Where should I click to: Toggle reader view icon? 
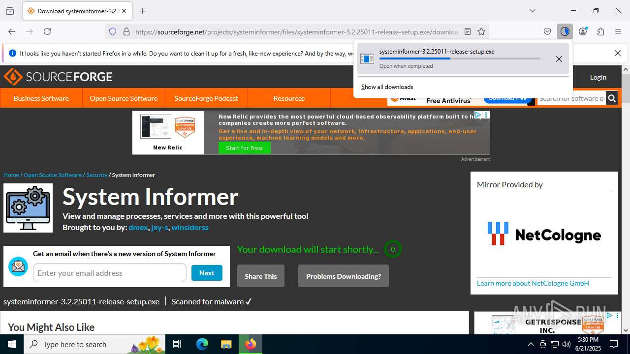point(468,31)
